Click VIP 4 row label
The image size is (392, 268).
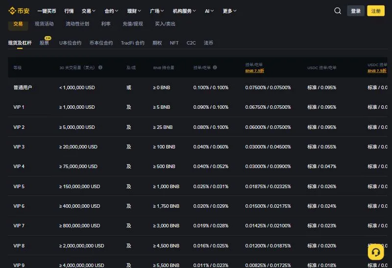19,167
